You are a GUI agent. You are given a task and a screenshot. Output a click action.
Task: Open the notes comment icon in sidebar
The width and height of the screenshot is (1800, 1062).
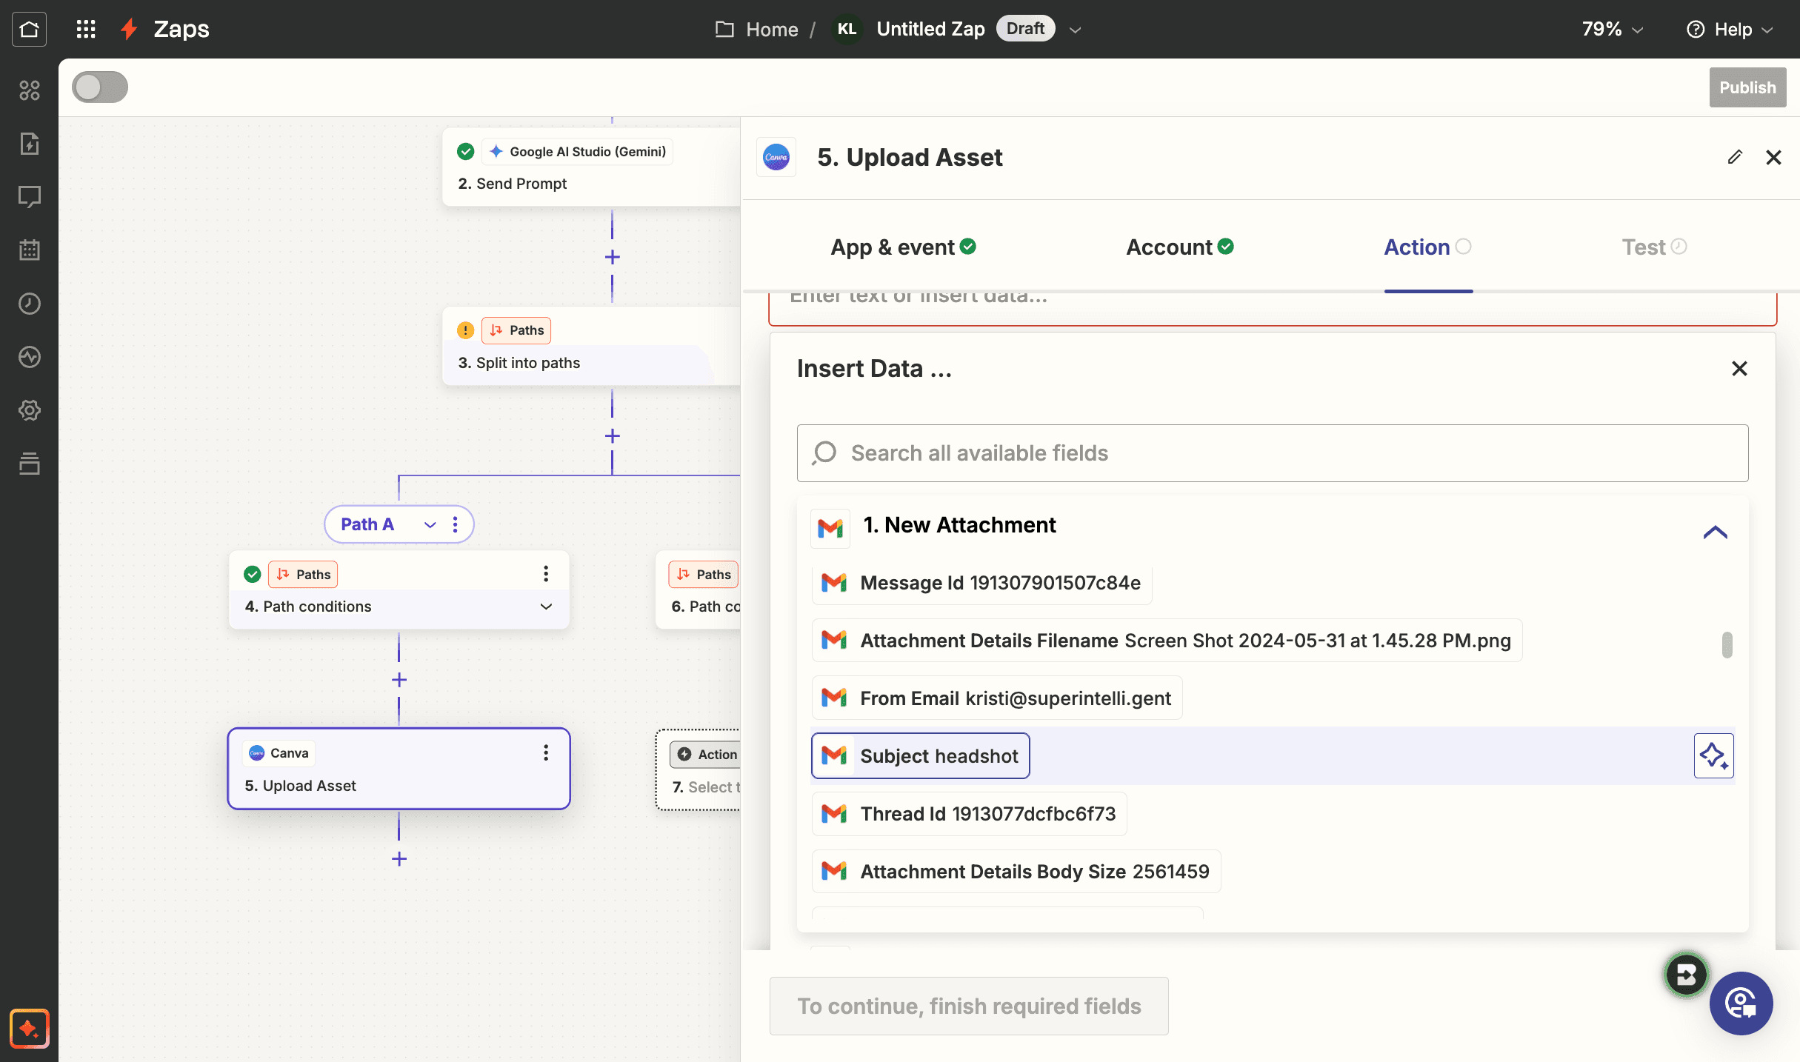point(29,197)
